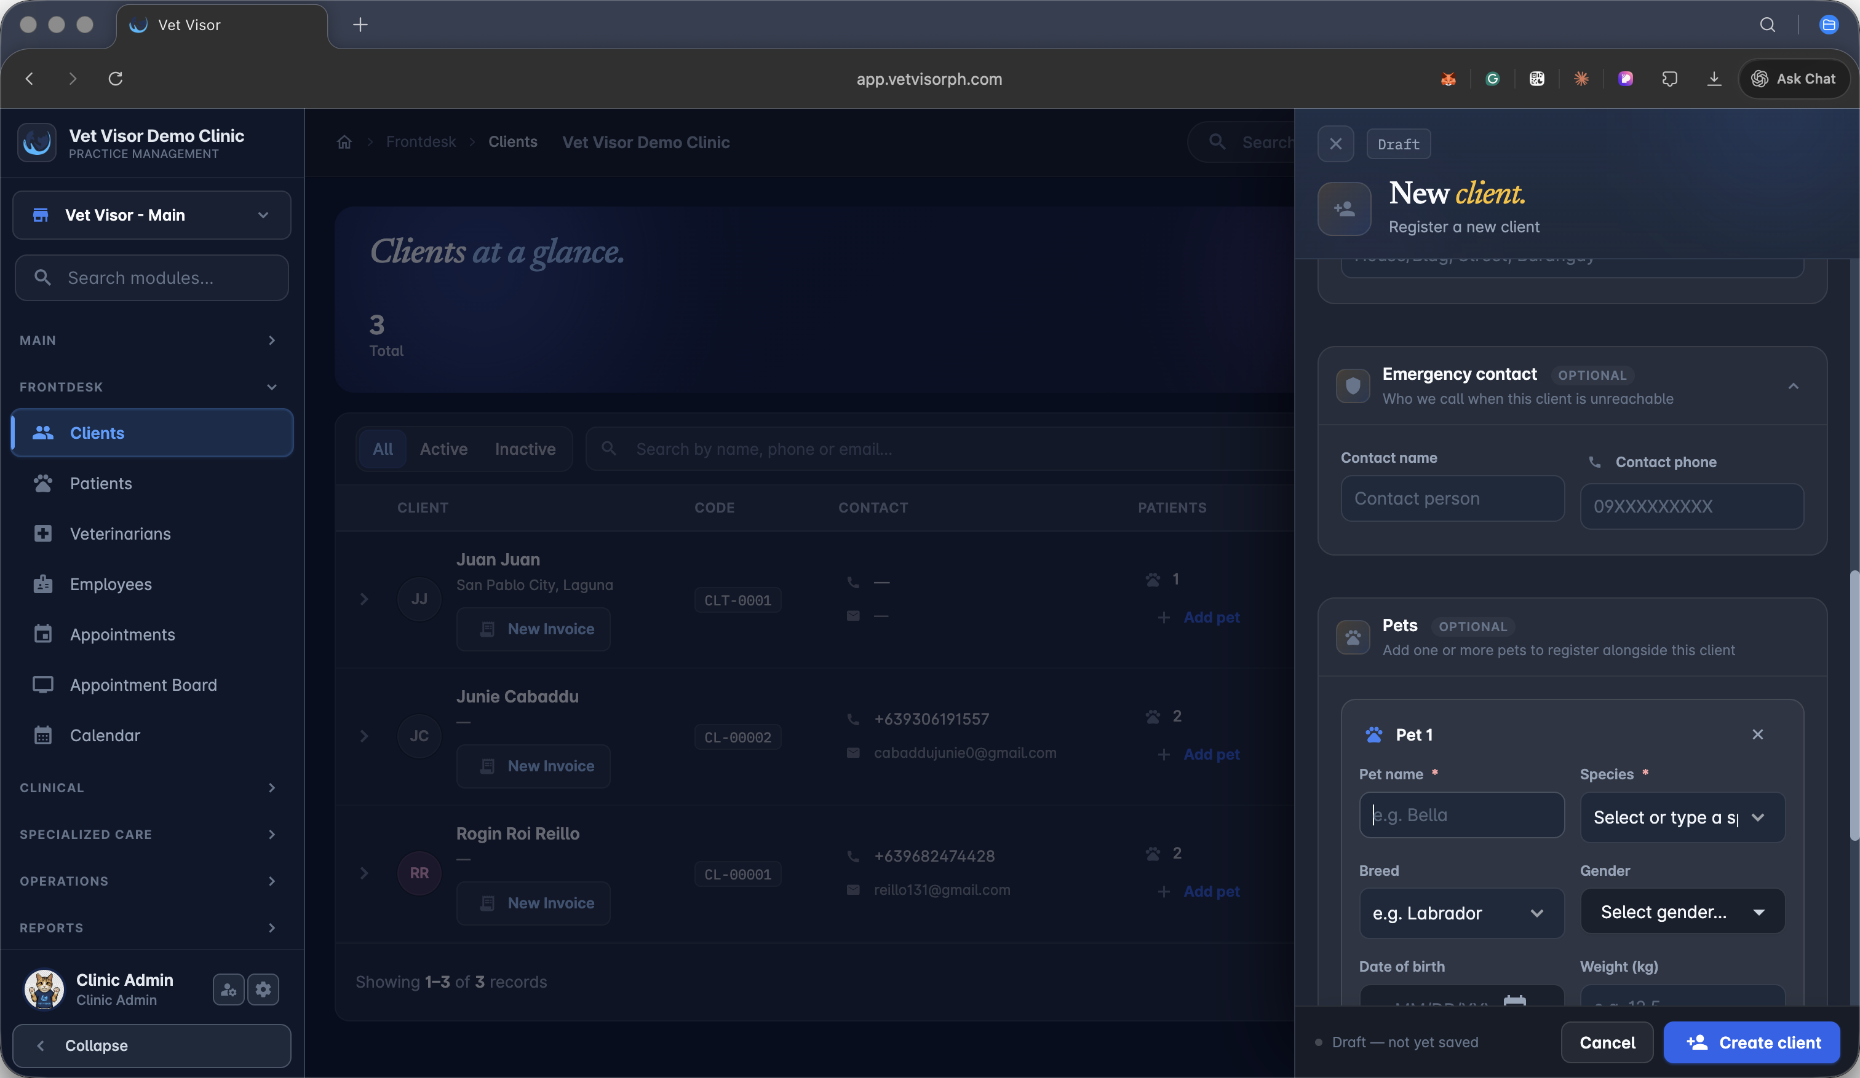
Task: Click the RR client avatar
Action: point(419,873)
